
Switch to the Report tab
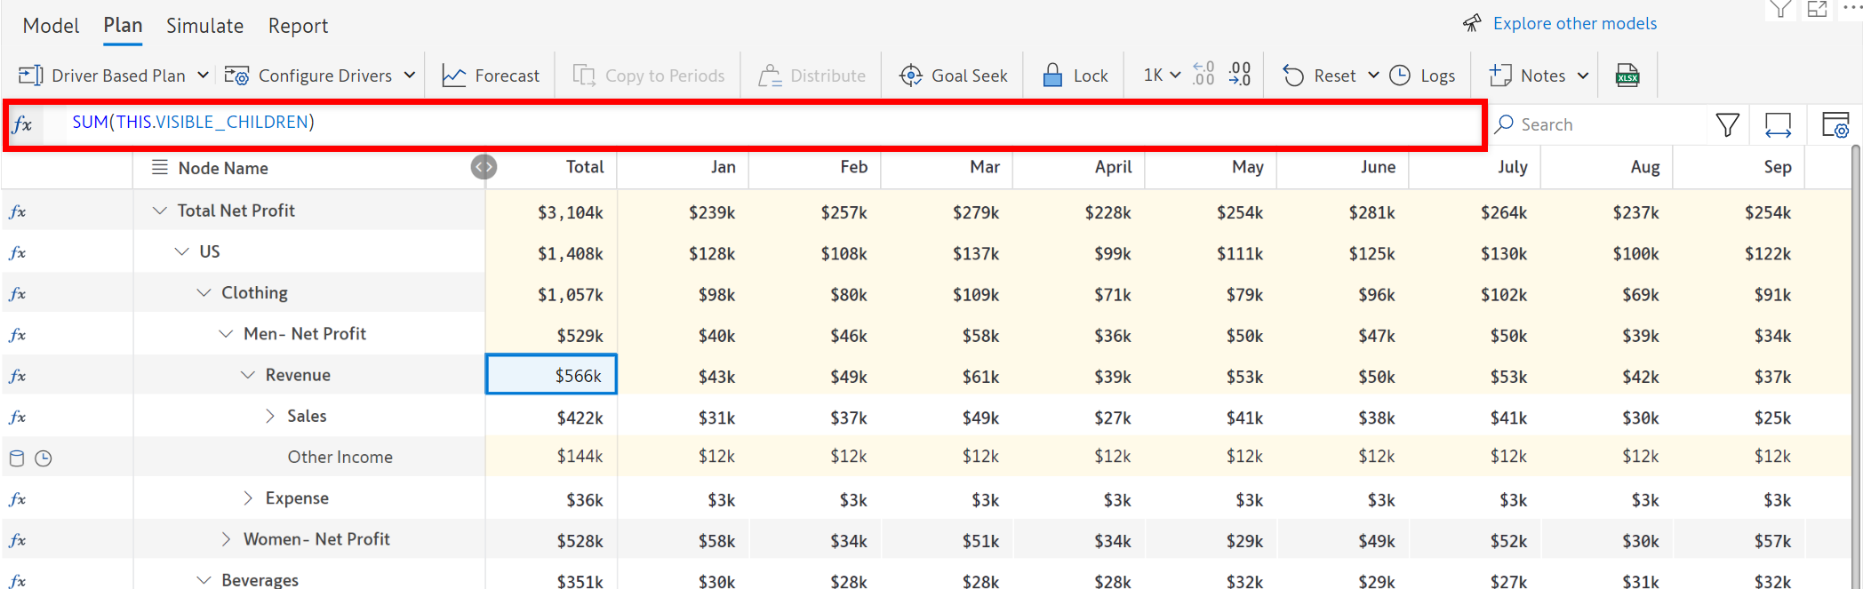[298, 26]
